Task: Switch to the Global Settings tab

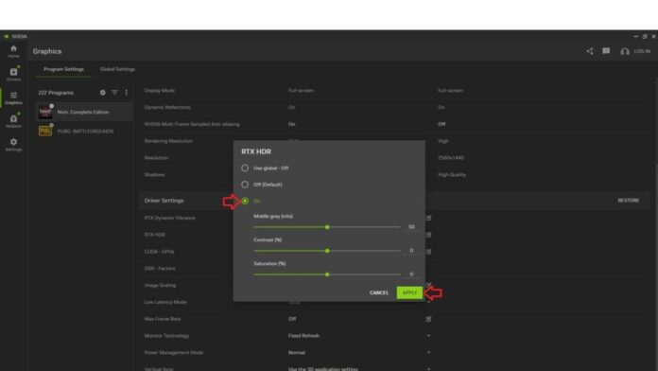Action: 117,69
